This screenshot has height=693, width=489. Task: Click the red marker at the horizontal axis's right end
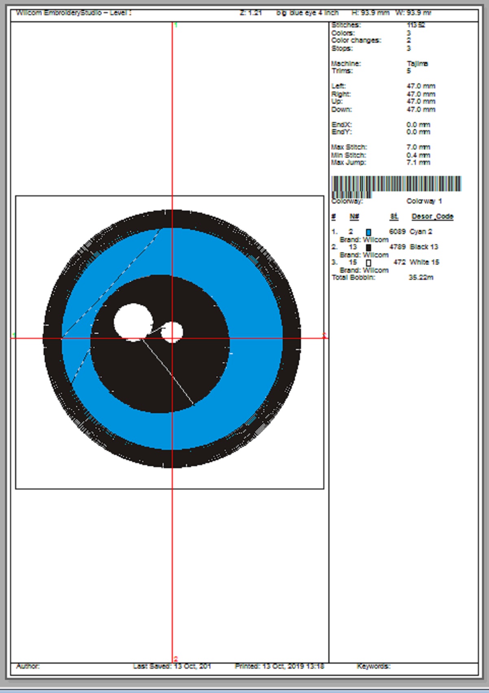[324, 335]
